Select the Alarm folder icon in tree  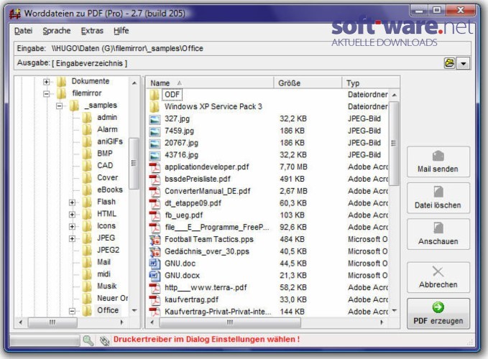click(x=87, y=130)
